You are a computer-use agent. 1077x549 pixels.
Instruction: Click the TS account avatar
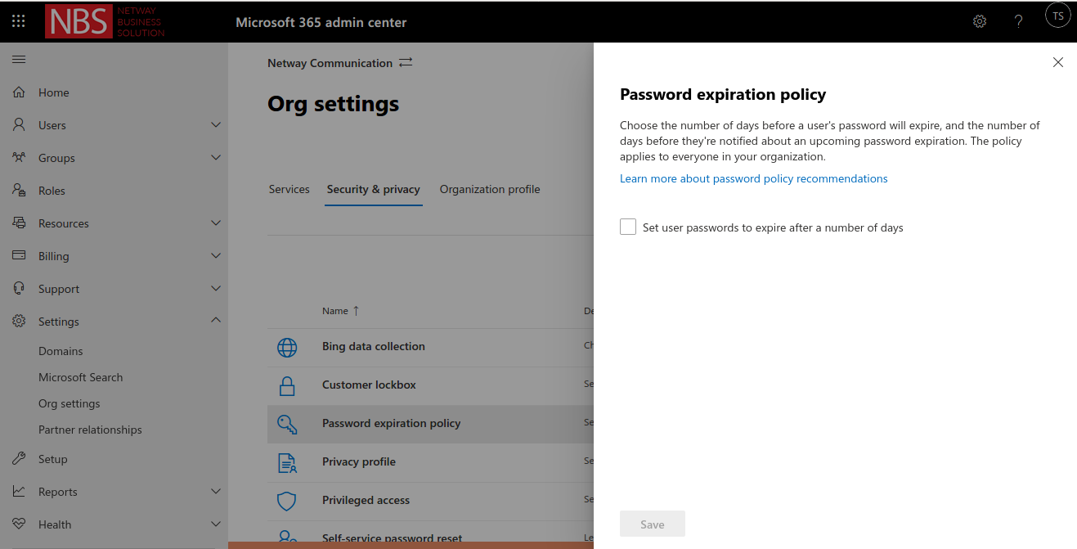[1057, 16]
